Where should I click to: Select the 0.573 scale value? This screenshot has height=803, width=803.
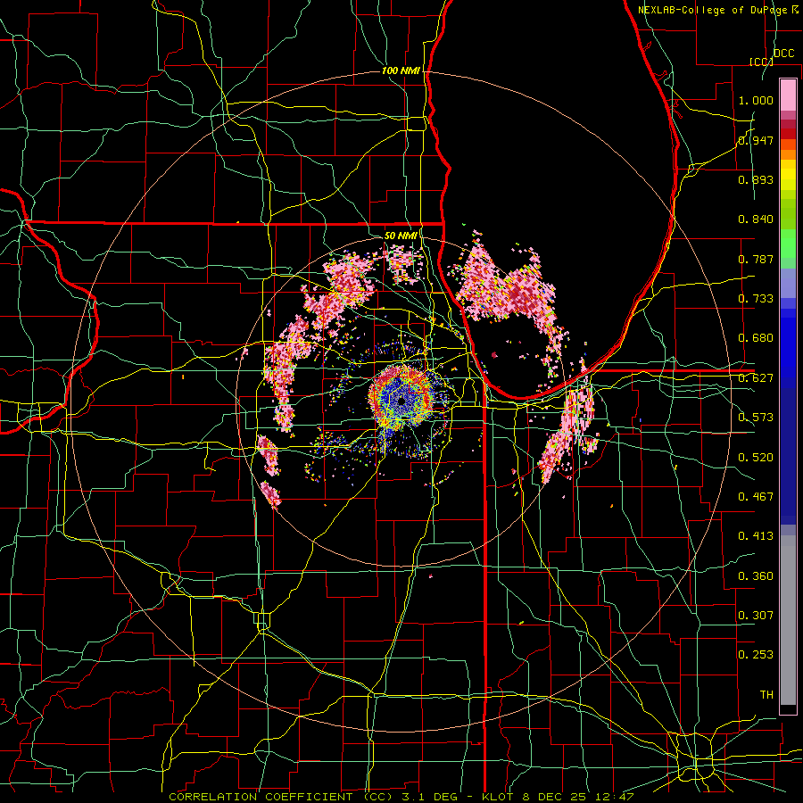(x=756, y=418)
